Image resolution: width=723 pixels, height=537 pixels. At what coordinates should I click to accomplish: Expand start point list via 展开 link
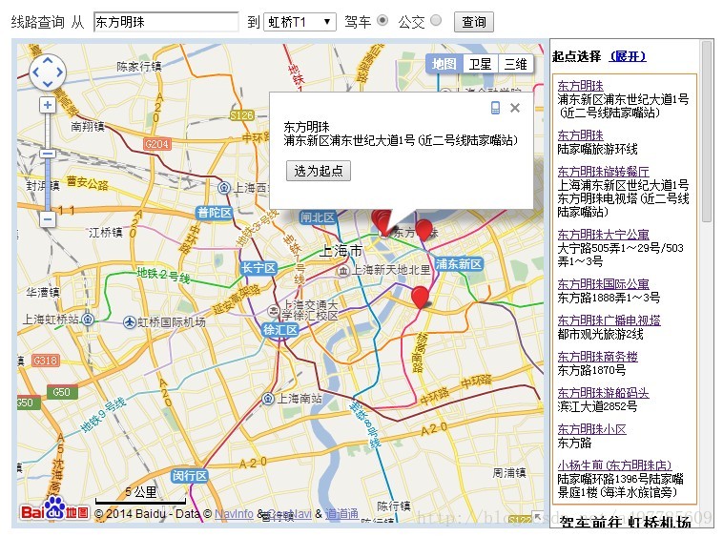click(x=628, y=56)
